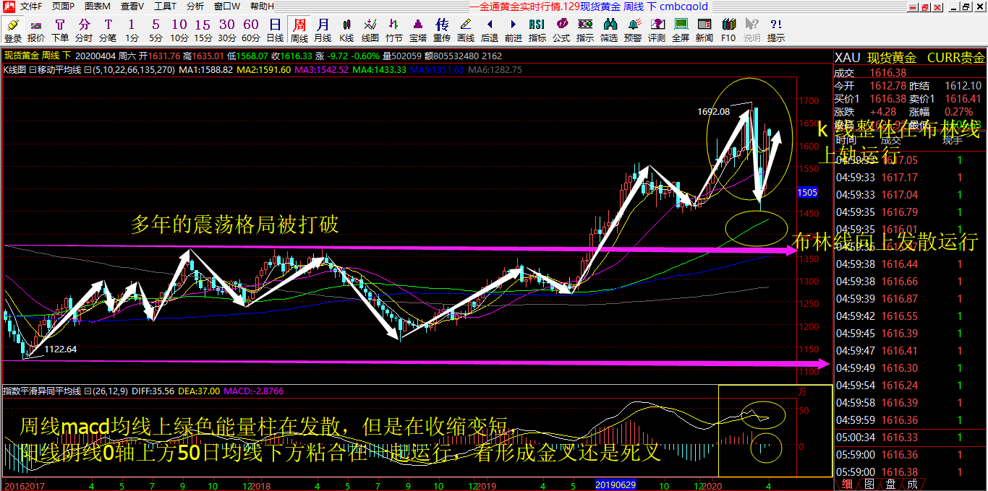This screenshot has width=988, height=491.
Task: Click the 登录 login icon
Action: click(12, 30)
